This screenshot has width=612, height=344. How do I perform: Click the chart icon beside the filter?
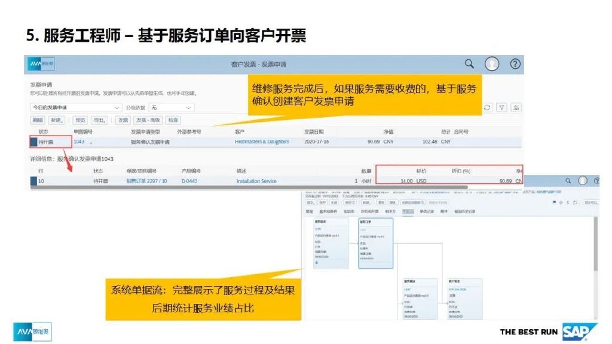coord(516,107)
